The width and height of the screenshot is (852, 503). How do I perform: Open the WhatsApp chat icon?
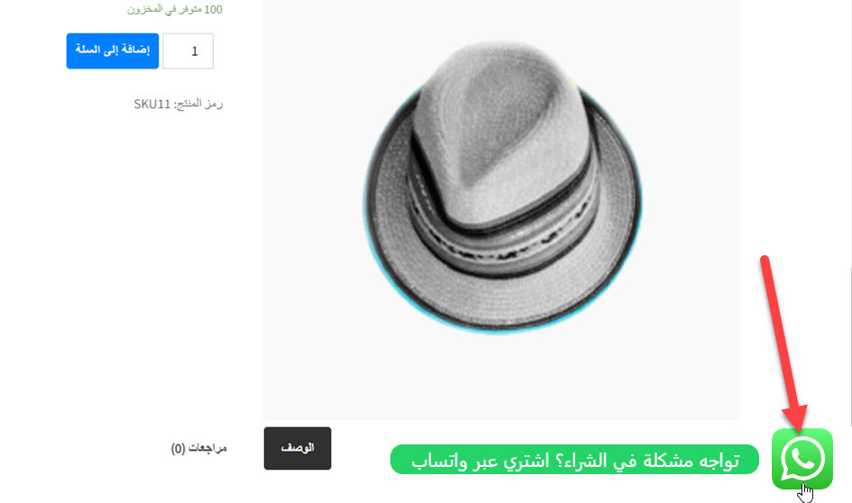pyautogui.click(x=802, y=459)
